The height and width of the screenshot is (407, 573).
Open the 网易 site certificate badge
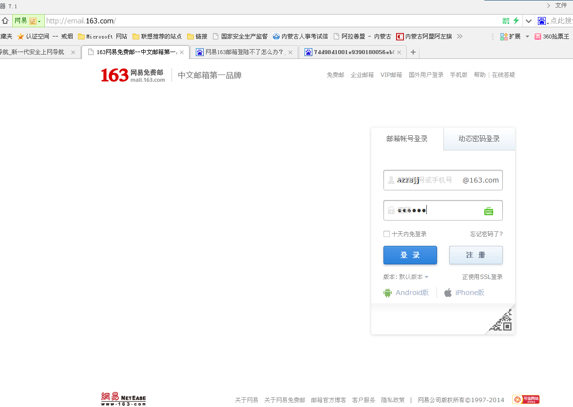click(28, 21)
